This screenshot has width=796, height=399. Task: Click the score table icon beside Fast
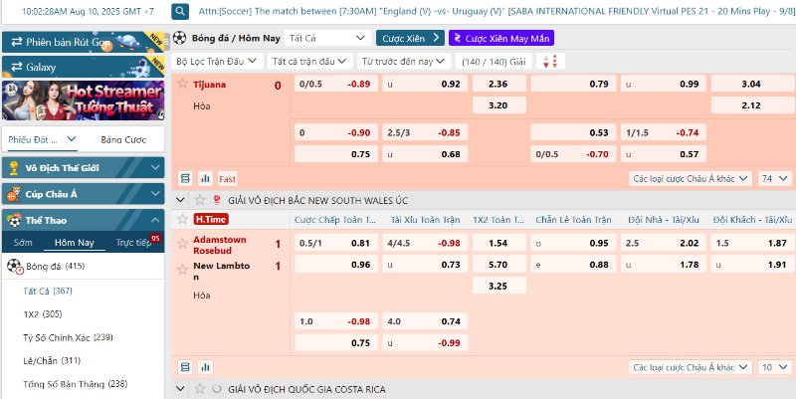pos(185,178)
